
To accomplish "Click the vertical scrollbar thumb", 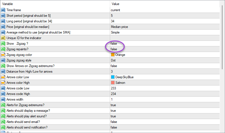I will 222,36.
